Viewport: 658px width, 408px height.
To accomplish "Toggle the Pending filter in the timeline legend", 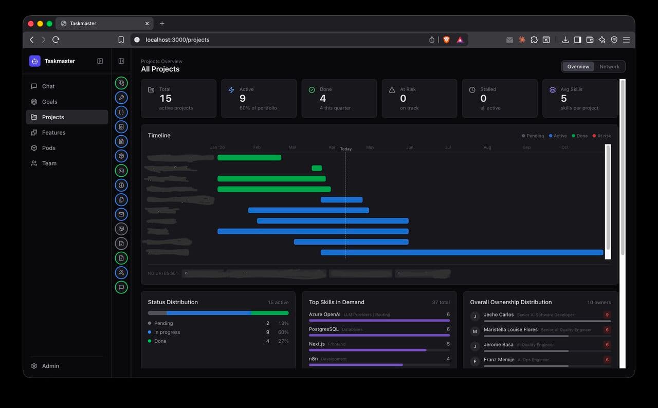I will [x=533, y=136].
